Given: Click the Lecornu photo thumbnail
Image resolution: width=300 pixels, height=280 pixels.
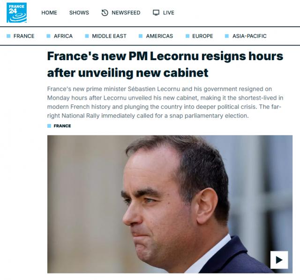Looking at the screenshot, I should tap(170, 204).
